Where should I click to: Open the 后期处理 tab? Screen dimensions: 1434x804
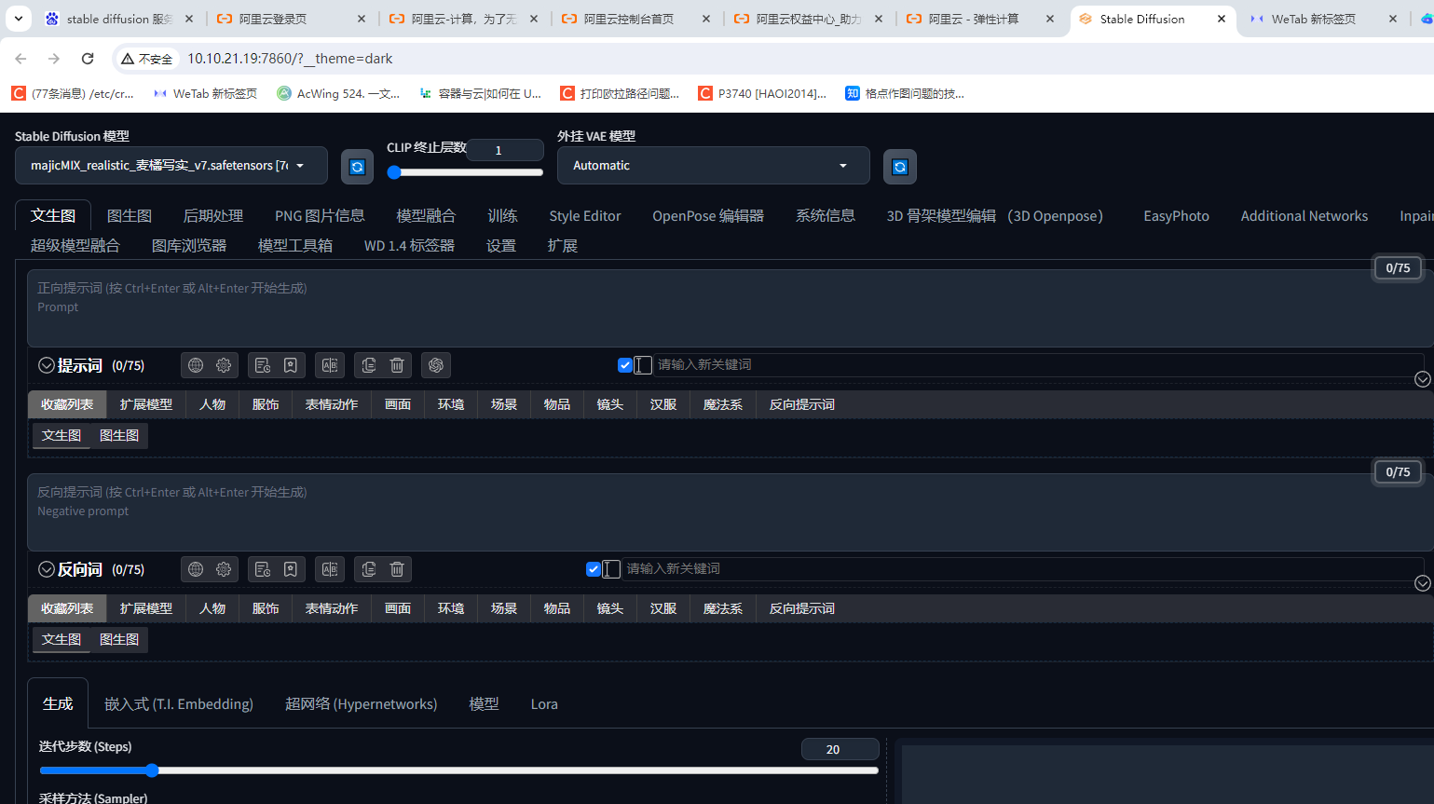pos(213,215)
